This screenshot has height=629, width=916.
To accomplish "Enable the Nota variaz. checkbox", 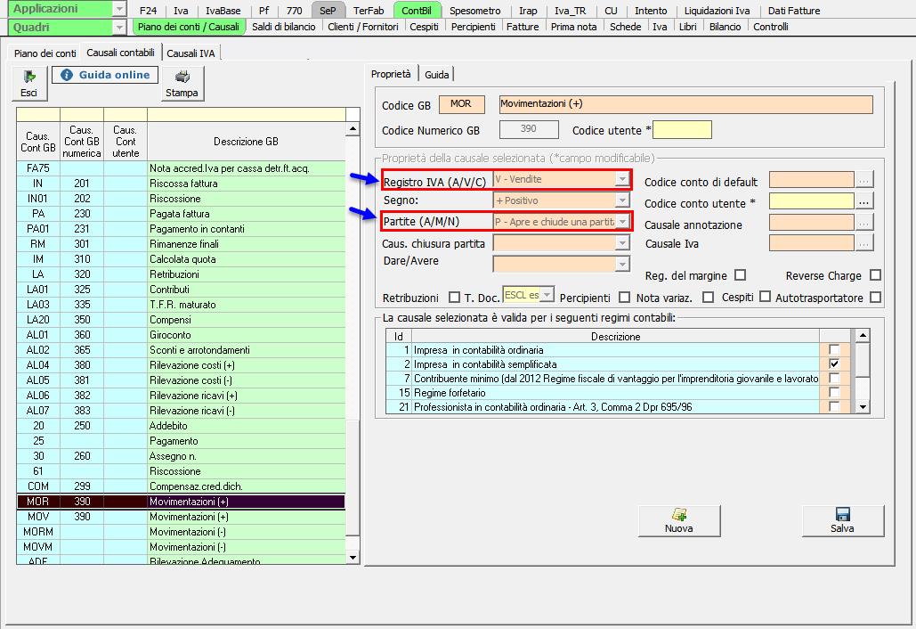I will 708,297.
